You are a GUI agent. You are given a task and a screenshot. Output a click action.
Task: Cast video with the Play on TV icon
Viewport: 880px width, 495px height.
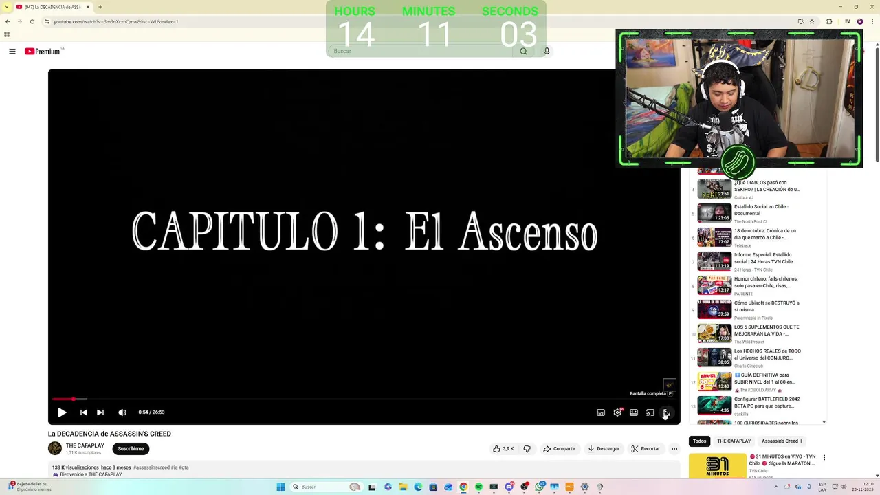[650, 412]
